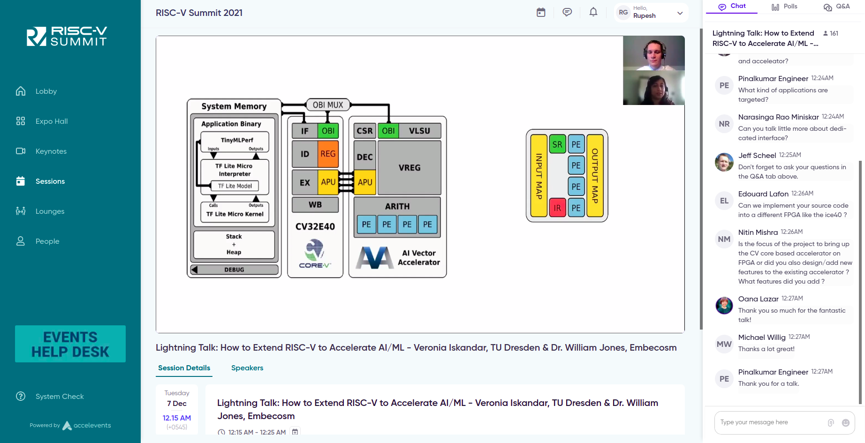Switch to the Polls tab
865x443 pixels.
click(784, 7)
